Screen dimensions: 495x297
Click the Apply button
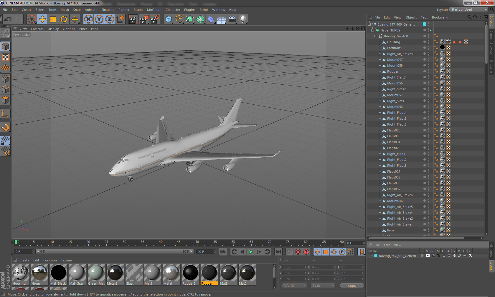[352, 286]
